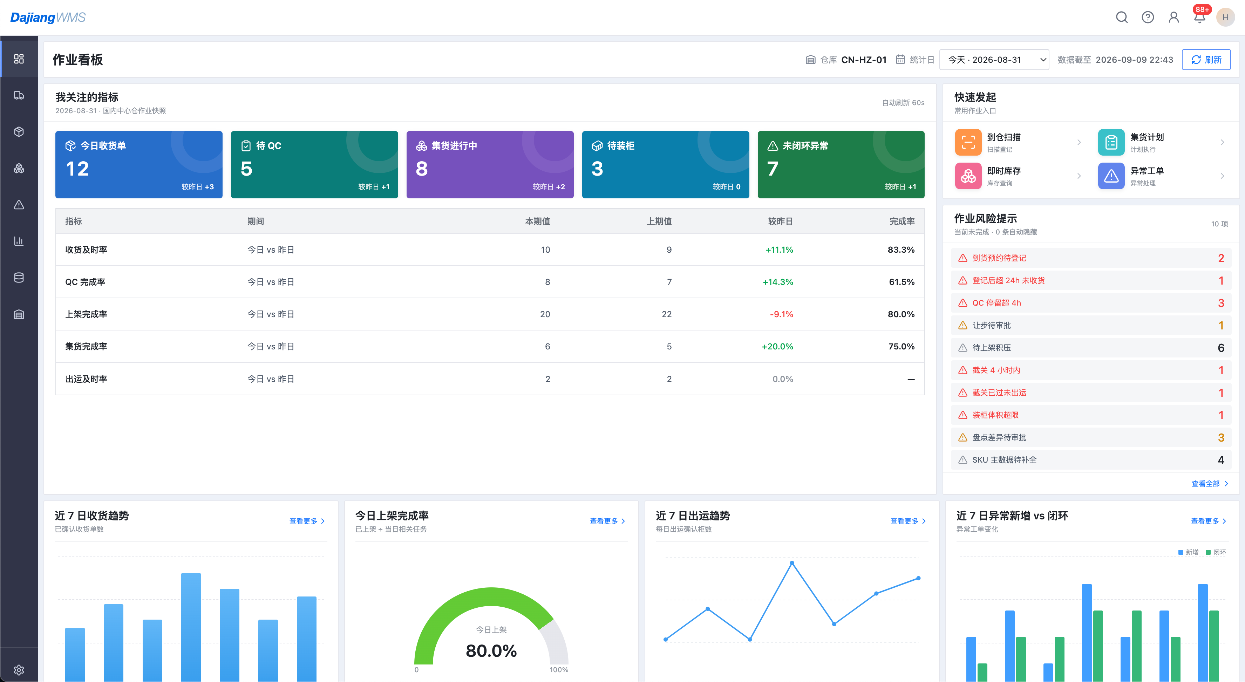Click the 自动刷新 60s label
Image resolution: width=1245 pixels, height=682 pixels.
coord(903,102)
